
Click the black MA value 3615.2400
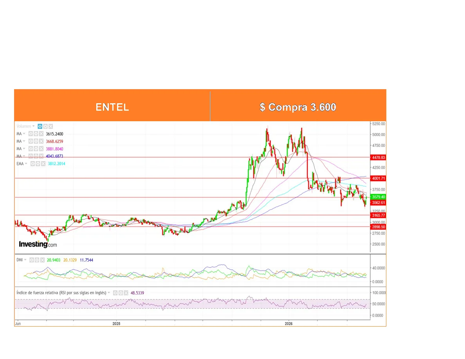[54, 134]
